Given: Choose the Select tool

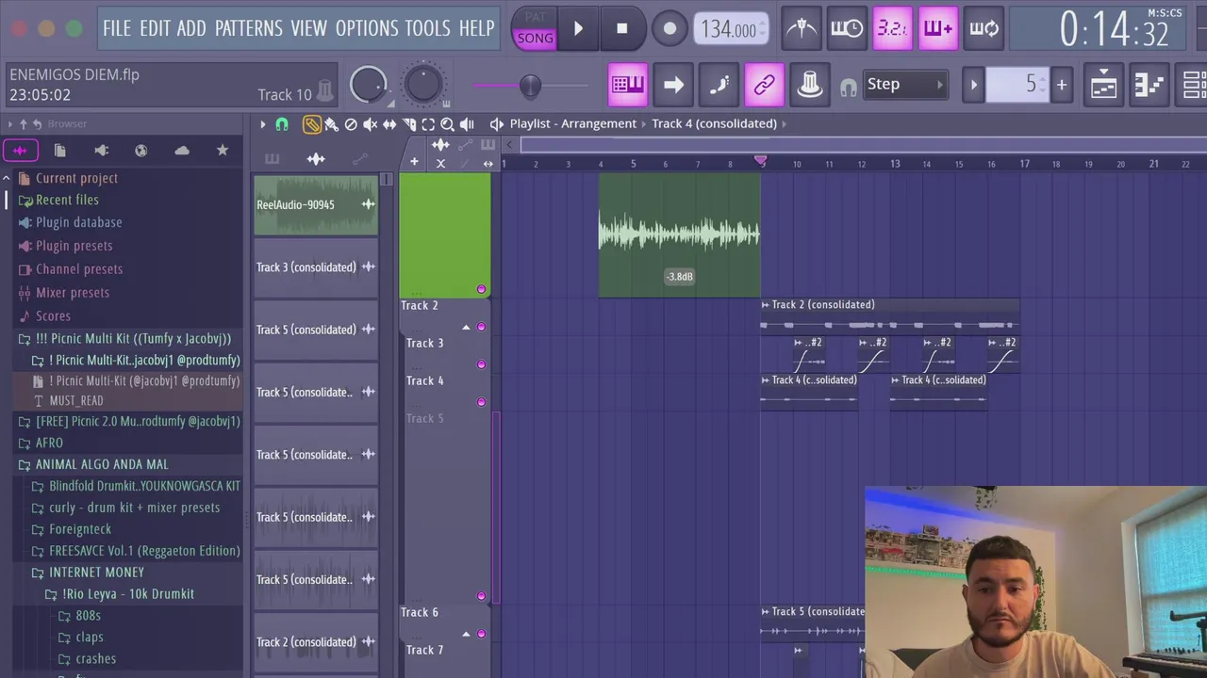Looking at the screenshot, I should [x=428, y=124].
